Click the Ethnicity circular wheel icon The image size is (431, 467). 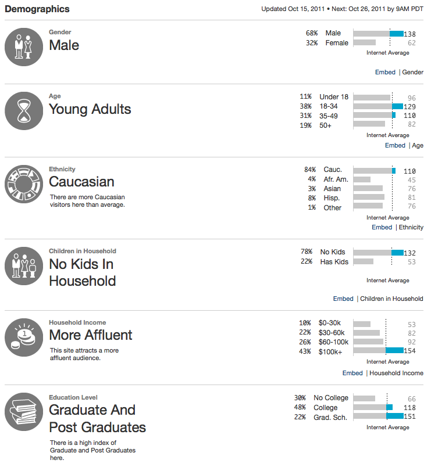(23, 184)
